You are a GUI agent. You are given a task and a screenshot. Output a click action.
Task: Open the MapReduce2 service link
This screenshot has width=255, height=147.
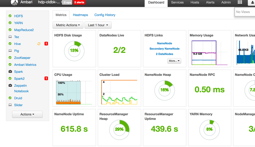click(24, 30)
